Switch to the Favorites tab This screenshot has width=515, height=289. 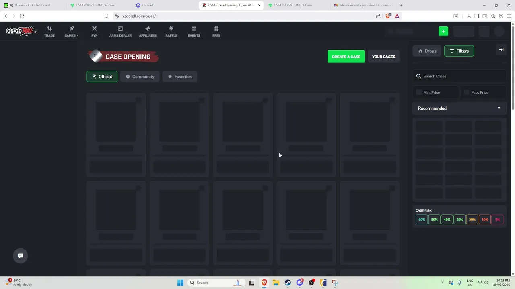(179, 77)
